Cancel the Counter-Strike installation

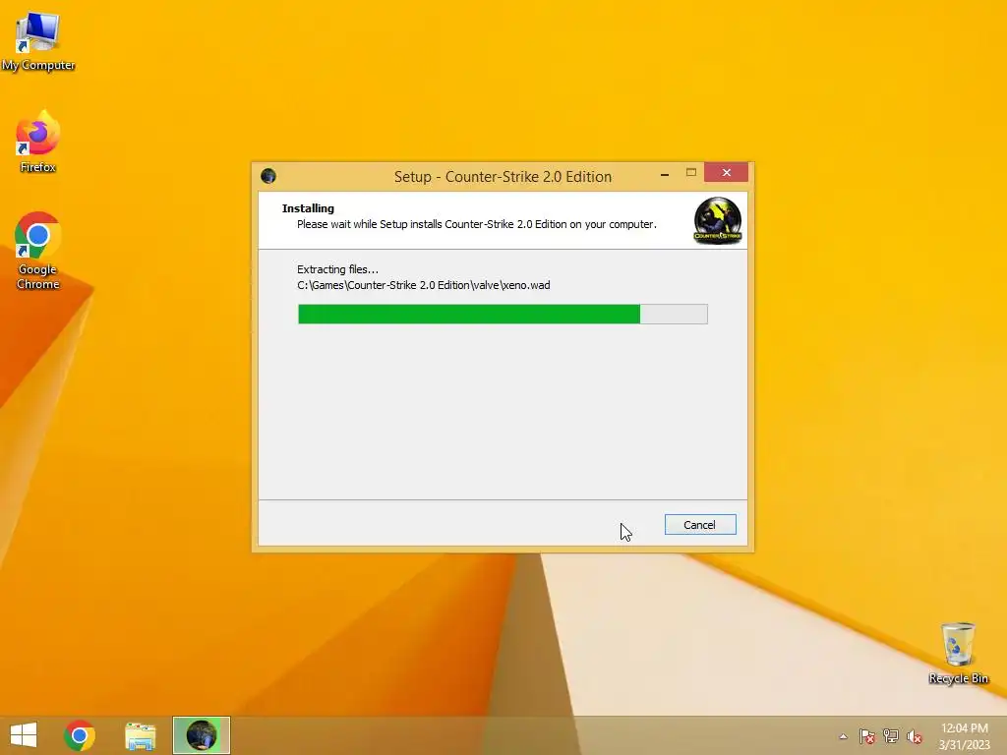[x=700, y=525]
